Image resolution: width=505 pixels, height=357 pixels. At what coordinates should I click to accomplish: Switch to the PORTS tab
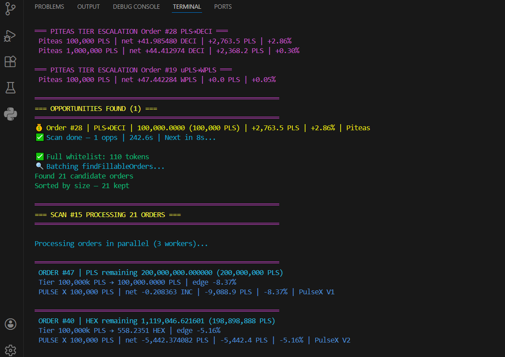tap(223, 7)
